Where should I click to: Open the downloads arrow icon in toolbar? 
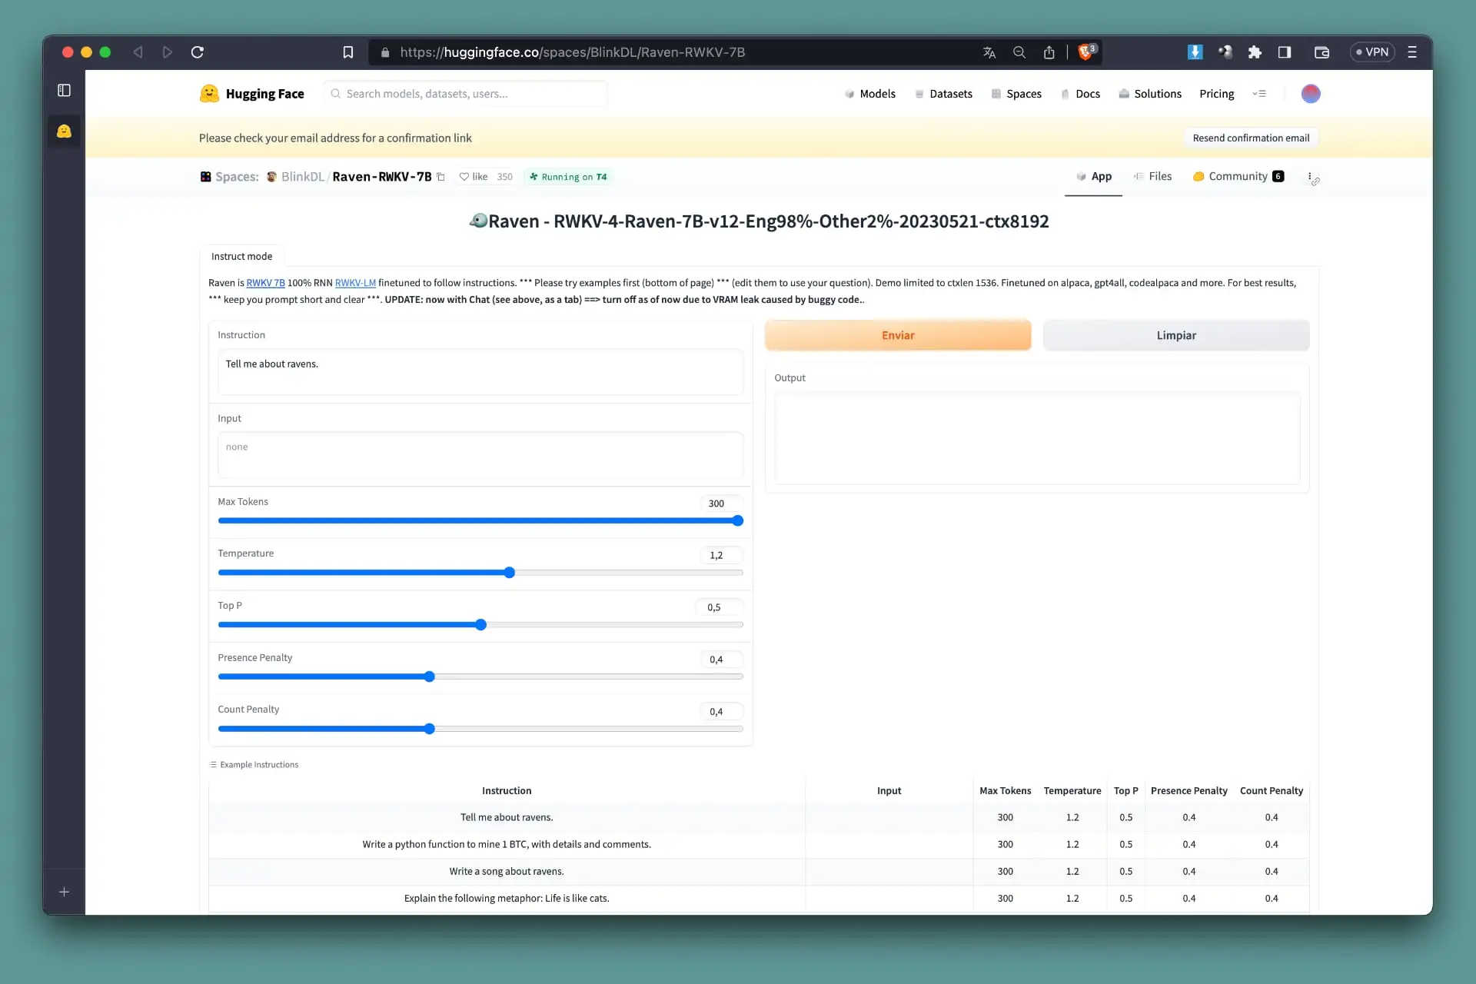pyautogui.click(x=1195, y=52)
